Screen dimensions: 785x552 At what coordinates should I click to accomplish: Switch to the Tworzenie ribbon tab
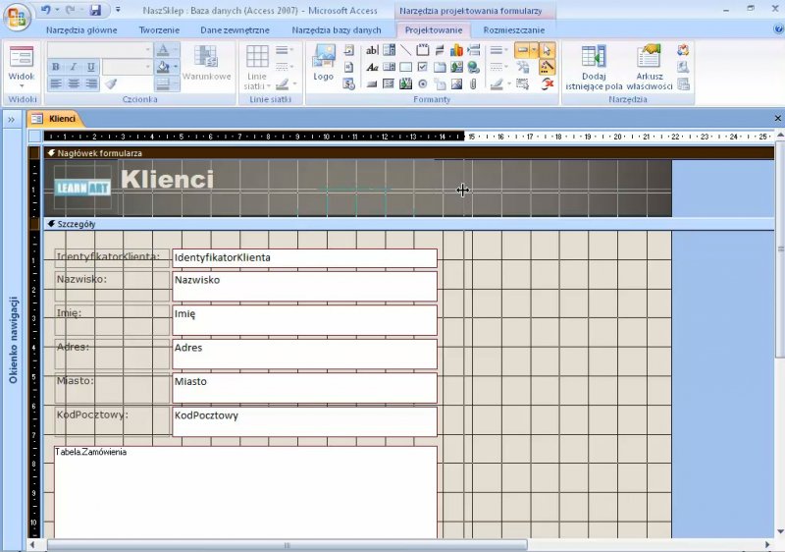(159, 30)
